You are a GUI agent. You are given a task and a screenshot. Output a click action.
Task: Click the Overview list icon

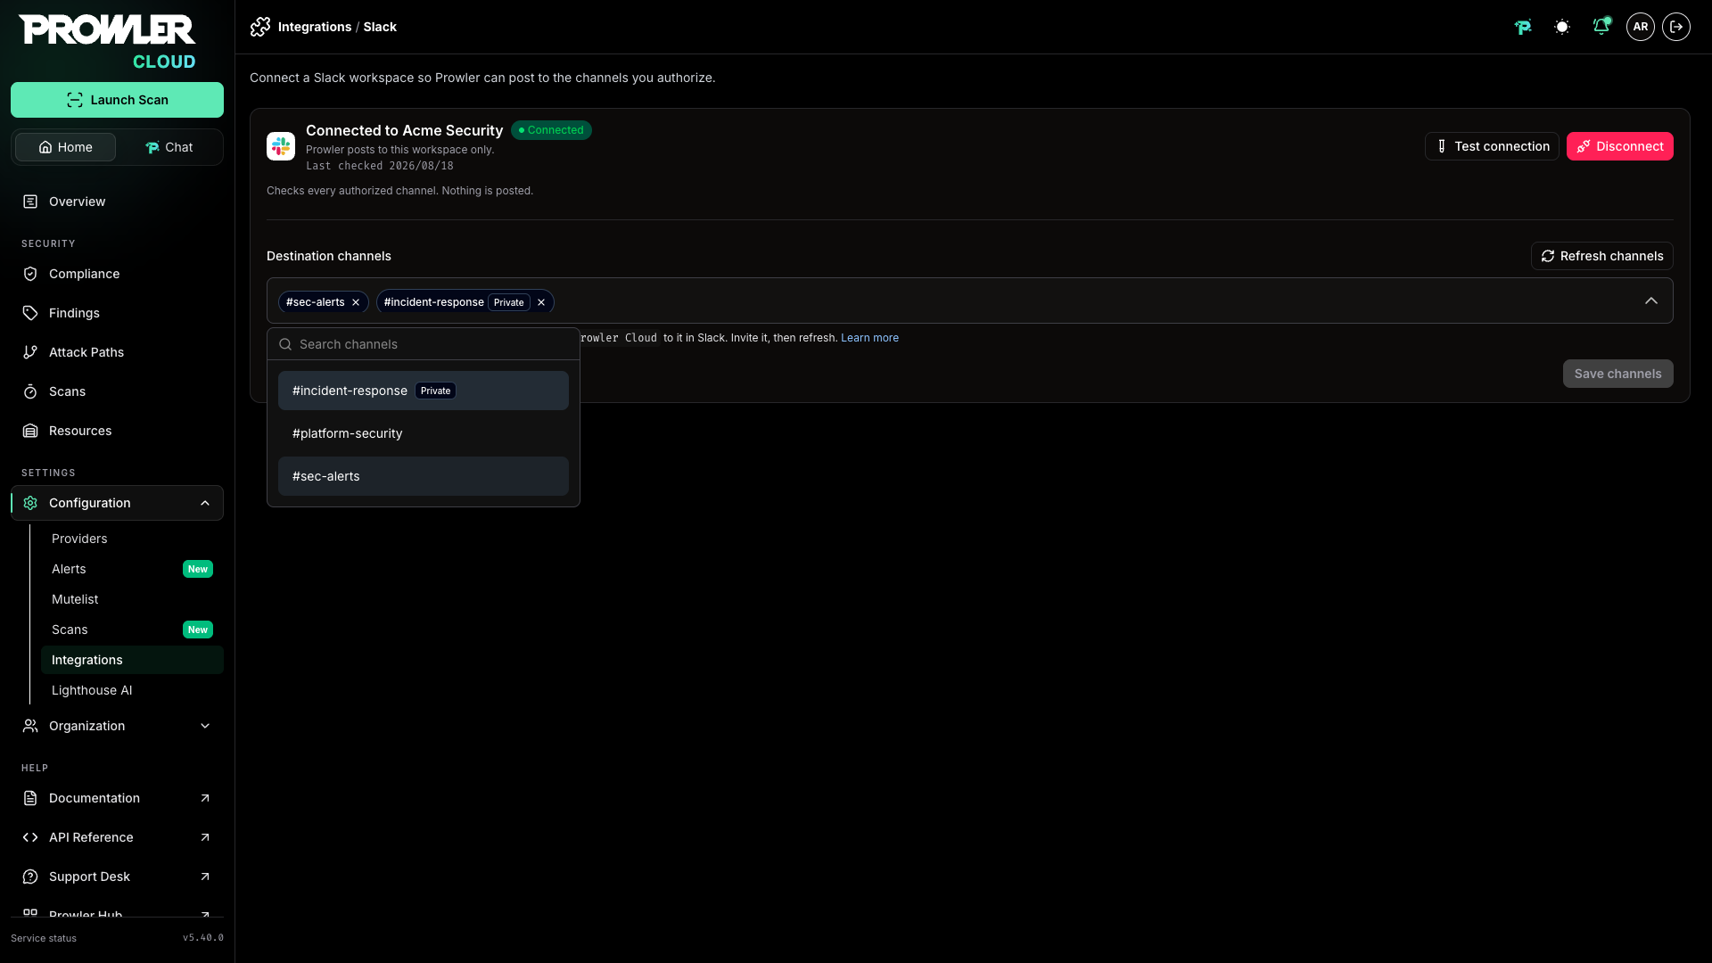(x=30, y=202)
